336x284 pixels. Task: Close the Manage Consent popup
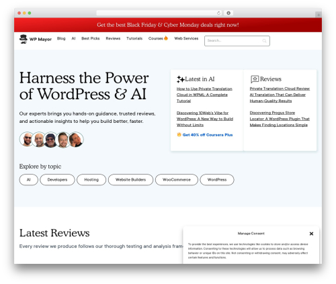311,234
